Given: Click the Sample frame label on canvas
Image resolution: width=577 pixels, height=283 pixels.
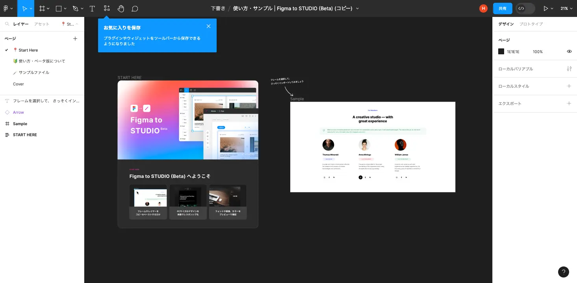Looking at the screenshot, I should tap(297, 99).
